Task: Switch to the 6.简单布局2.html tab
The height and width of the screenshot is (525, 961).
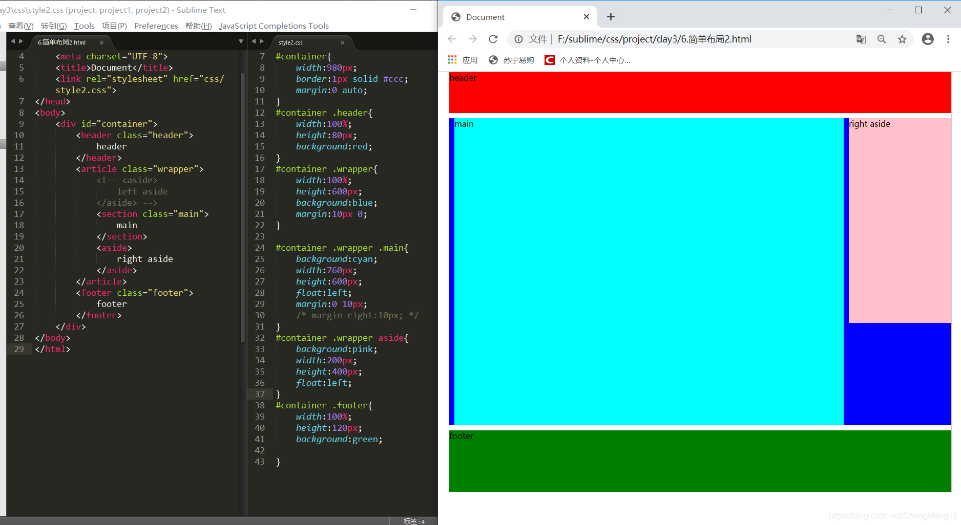Action: (x=62, y=42)
